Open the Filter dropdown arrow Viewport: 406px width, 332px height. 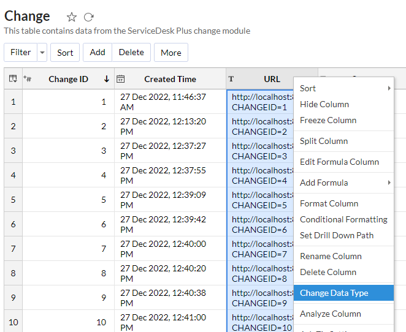click(x=42, y=53)
